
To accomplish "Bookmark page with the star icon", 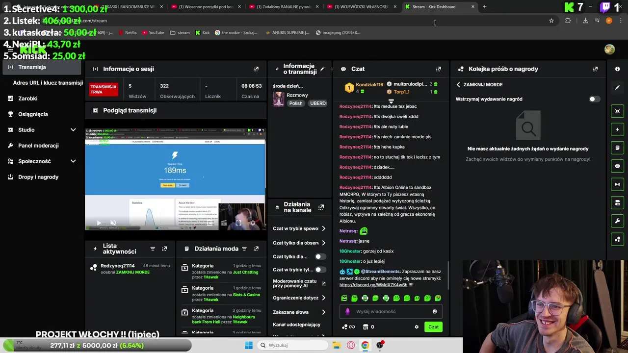I will click(x=551, y=21).
